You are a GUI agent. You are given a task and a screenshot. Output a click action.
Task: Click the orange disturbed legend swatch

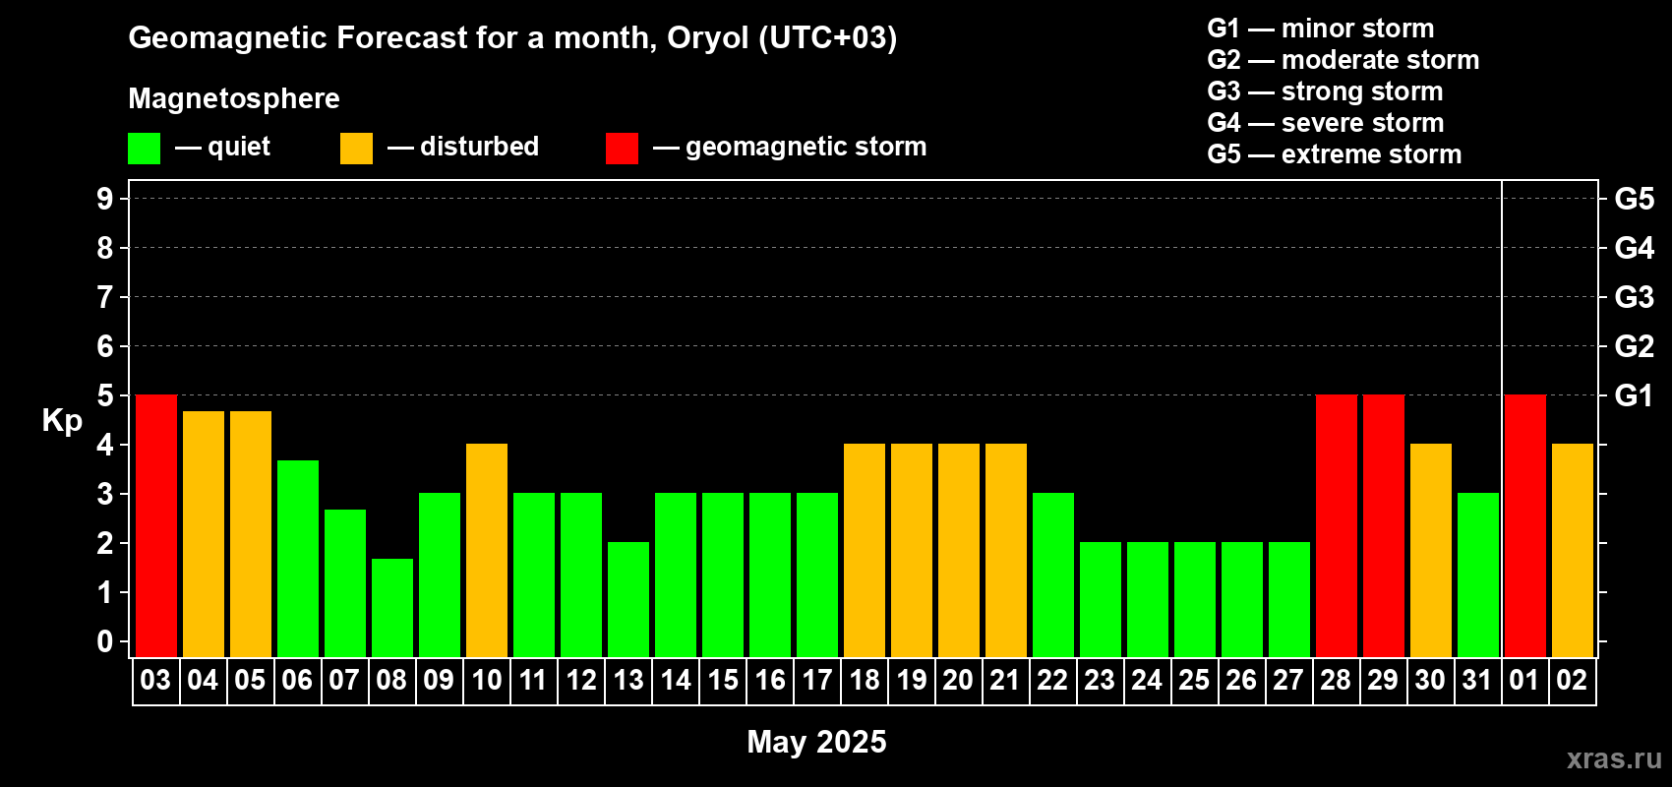356,149
